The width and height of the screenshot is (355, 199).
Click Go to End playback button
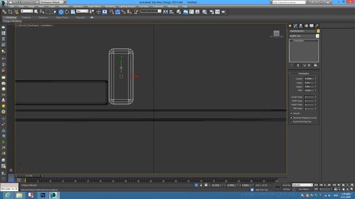[334, 185]
